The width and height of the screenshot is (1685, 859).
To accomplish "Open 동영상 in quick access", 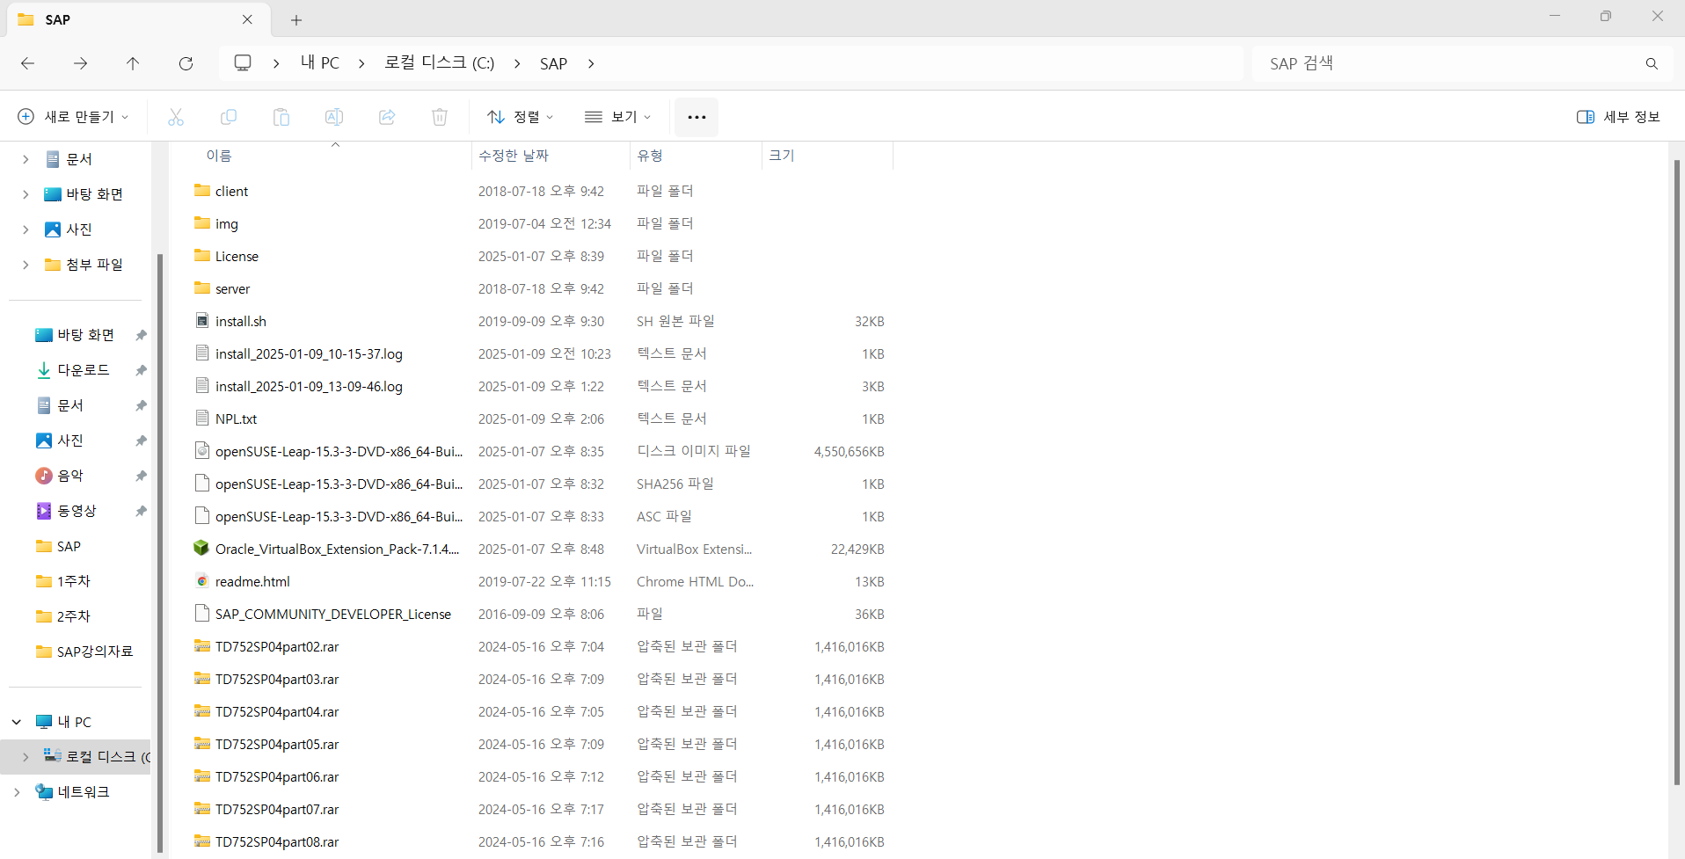I will [77, 511].
